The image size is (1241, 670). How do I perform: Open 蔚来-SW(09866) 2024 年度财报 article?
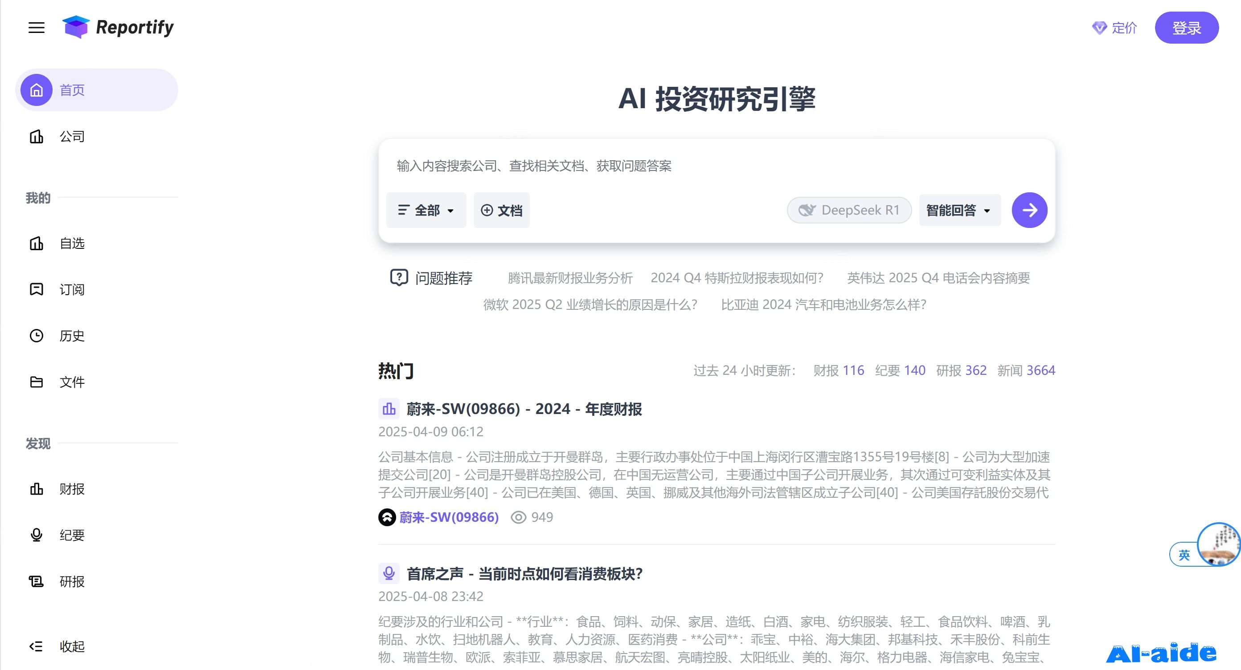524,409
